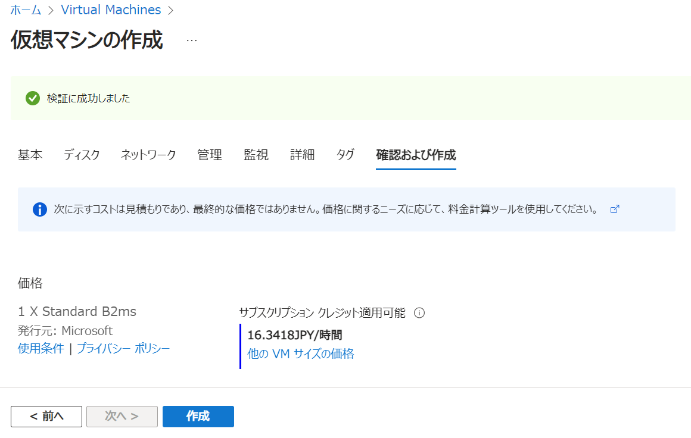Viewport: 691px width, 438px height.
Task: Click the blue info icon in cost notice
Action: coord(40,209)
